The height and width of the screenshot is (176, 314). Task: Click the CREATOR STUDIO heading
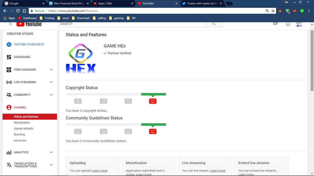pyautogui.click(x=20, y=34)
